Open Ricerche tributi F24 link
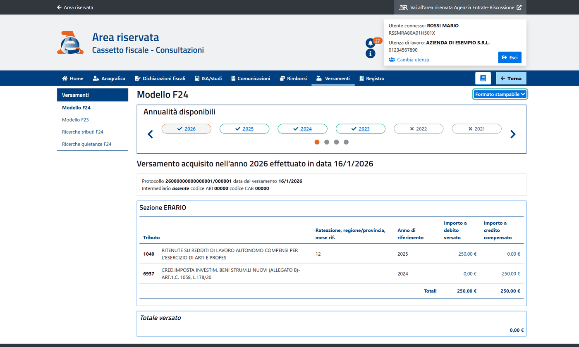 [x=83, y=132]
